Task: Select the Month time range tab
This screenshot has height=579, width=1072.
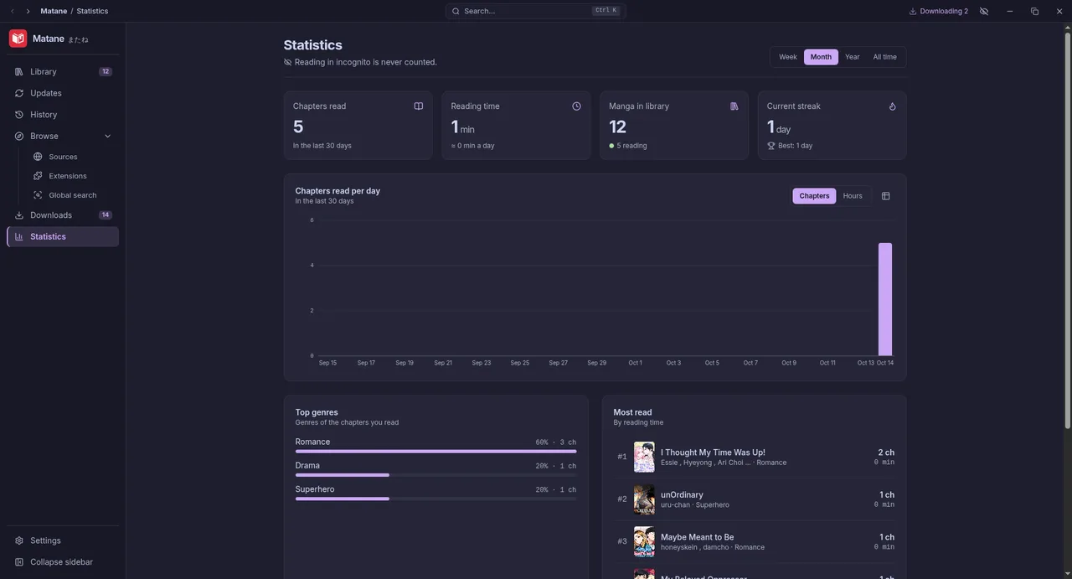Action: (x=821, y=57)
